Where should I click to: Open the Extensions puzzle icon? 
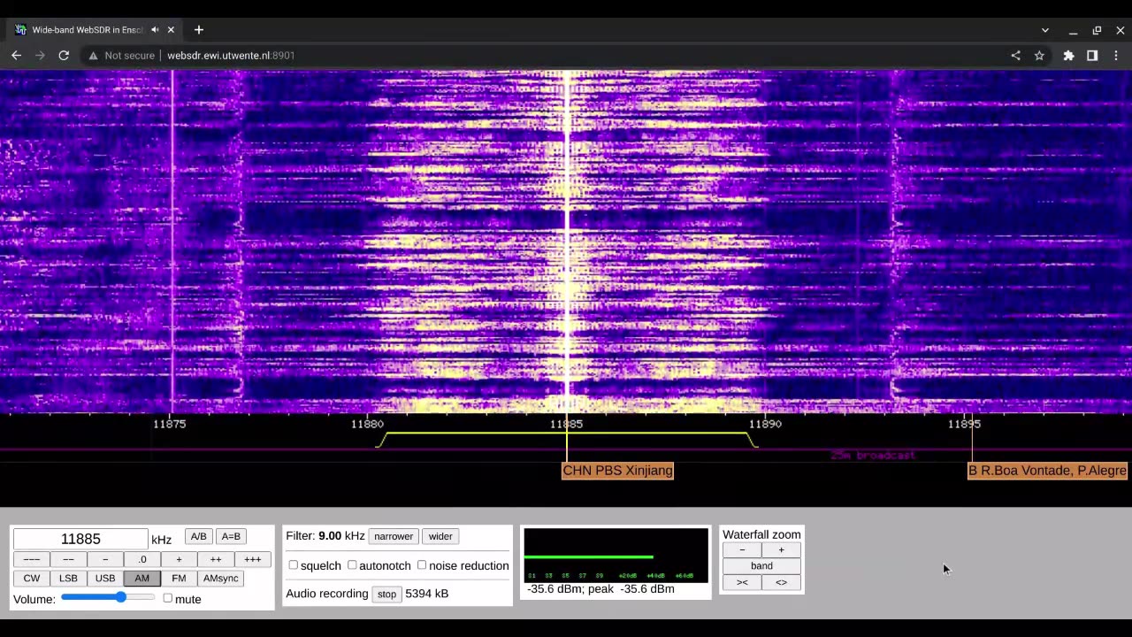pos(1068,55)
